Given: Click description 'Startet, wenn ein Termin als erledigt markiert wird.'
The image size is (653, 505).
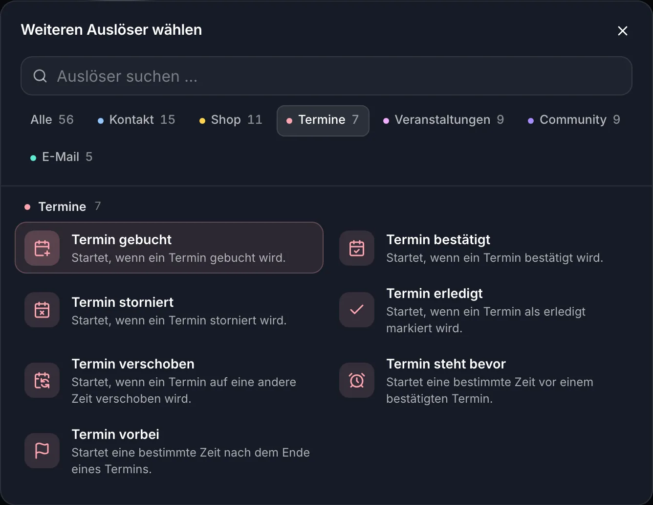Looking at the screenshot, I should pos(486,320).
